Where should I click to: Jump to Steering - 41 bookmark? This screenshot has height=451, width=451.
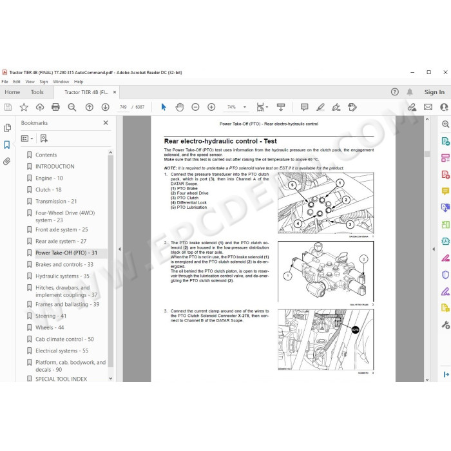coord(51,316)
